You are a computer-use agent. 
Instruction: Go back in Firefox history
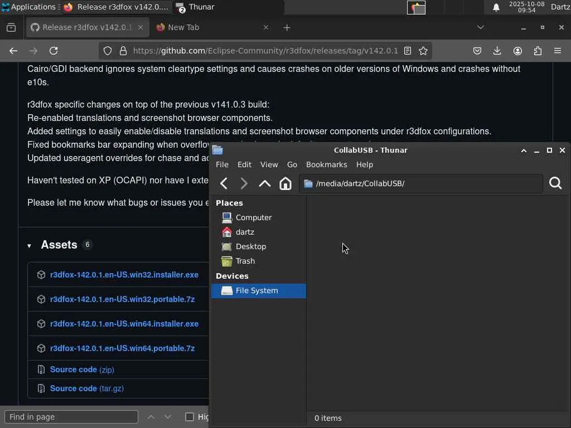(13, 51)
